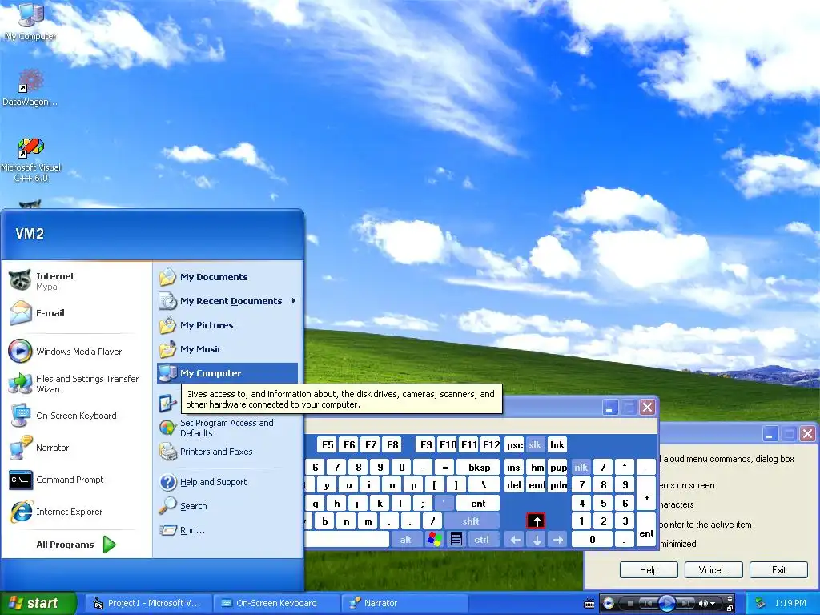The image size is (820, 615).
Task: Toggle slk Scroll Lock key on keyboard
Action: pyautogui.click(x=535, y=445)
